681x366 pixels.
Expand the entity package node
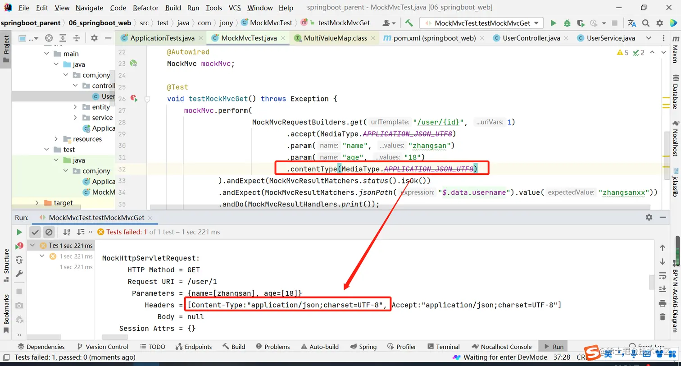point(75,107)
